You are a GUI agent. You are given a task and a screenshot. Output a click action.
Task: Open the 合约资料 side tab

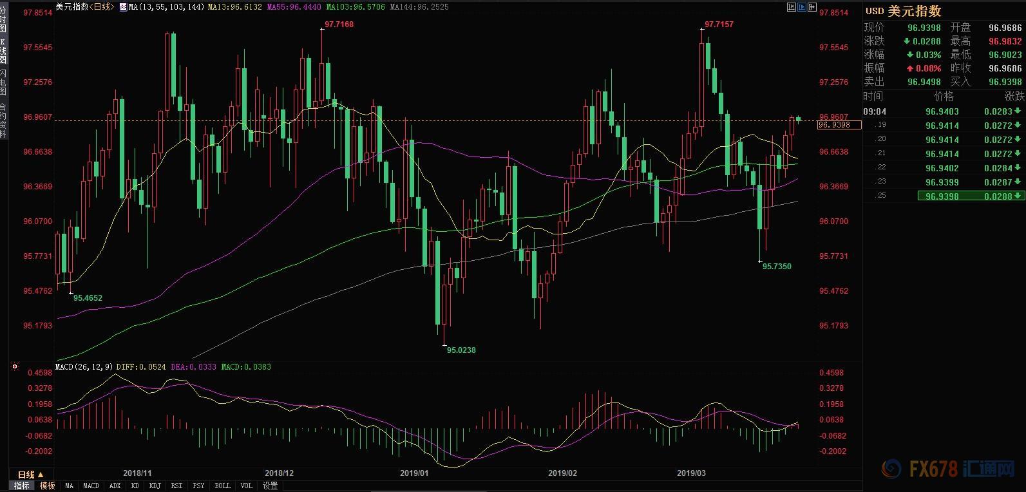click(3, 120)
